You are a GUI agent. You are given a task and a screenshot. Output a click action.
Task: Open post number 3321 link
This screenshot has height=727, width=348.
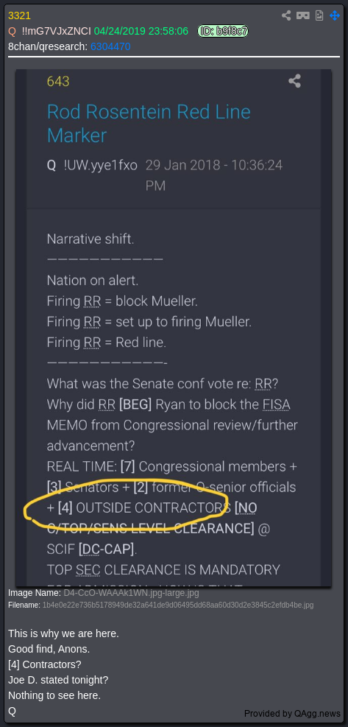pos(19,15)
